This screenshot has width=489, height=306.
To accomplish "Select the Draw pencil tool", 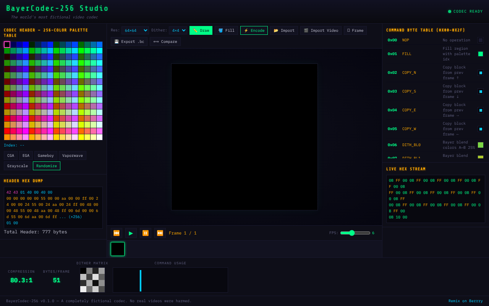I will [201, 31].
